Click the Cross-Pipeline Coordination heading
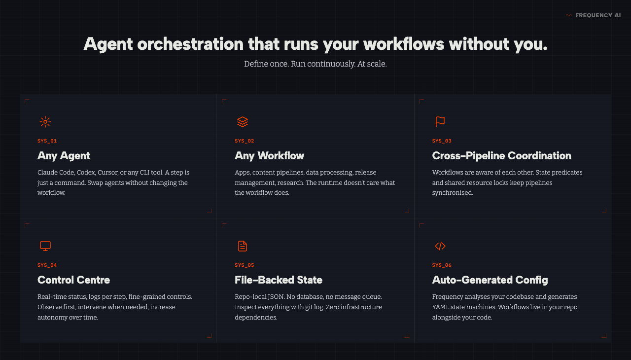Image resolution: width=631 pixels, height=360 pixels. tap(501, 155)
